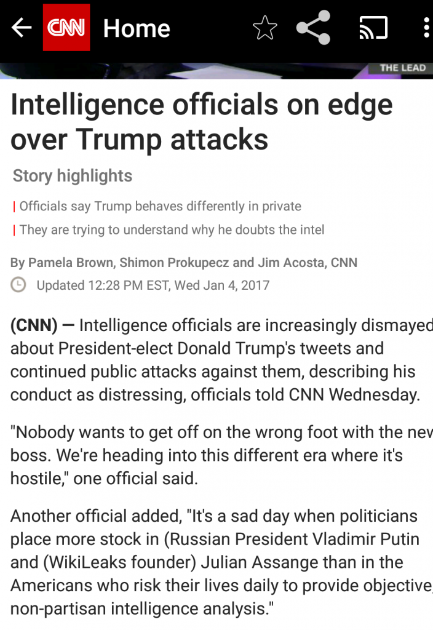Click the THE LEAD show label

tap(402, 68)
